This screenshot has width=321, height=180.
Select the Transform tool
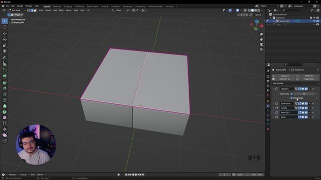(x=5, y=51)
